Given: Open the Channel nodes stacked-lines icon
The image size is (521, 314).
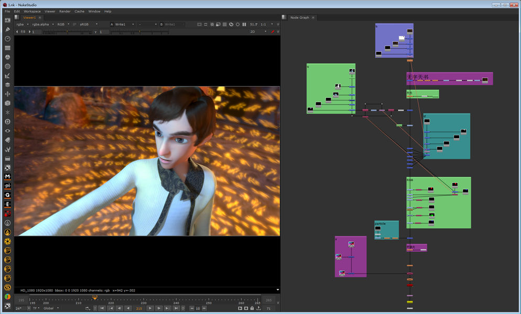Looking at the screenshot, I should coord(7,48).
